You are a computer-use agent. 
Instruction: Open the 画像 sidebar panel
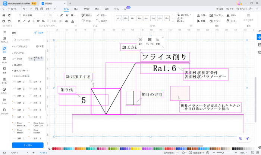(4, 70)
